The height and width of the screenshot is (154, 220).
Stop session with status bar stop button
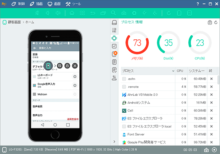(214, 150)
